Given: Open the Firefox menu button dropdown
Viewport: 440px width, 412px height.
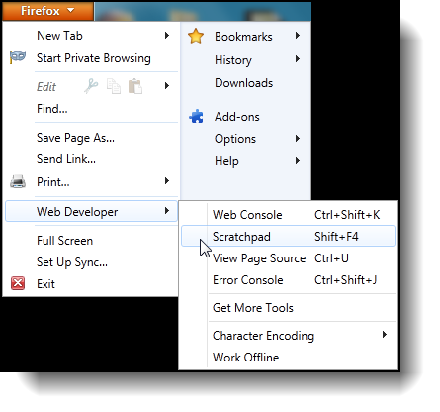Looking at the screenshot, I should click(47, 11).
